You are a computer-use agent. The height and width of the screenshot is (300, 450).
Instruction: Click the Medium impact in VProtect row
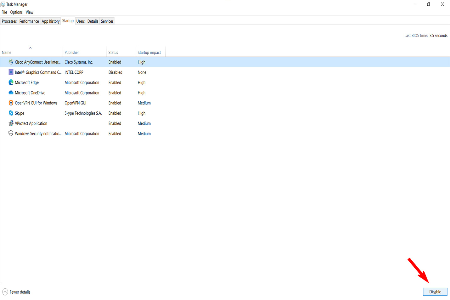click(144, 123)
